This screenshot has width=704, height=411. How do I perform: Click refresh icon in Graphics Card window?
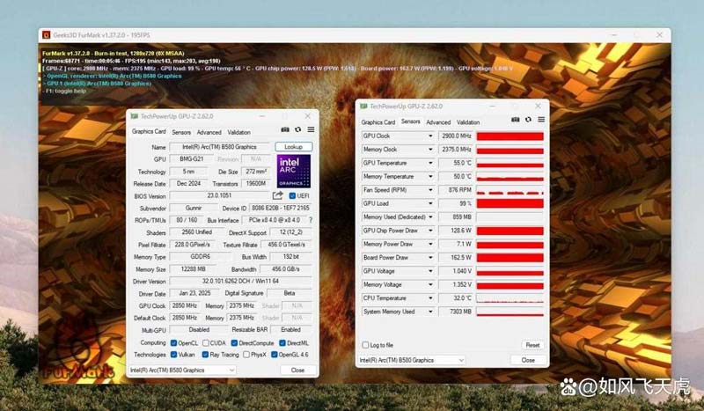pyautogui.click(x=297, y=129)
